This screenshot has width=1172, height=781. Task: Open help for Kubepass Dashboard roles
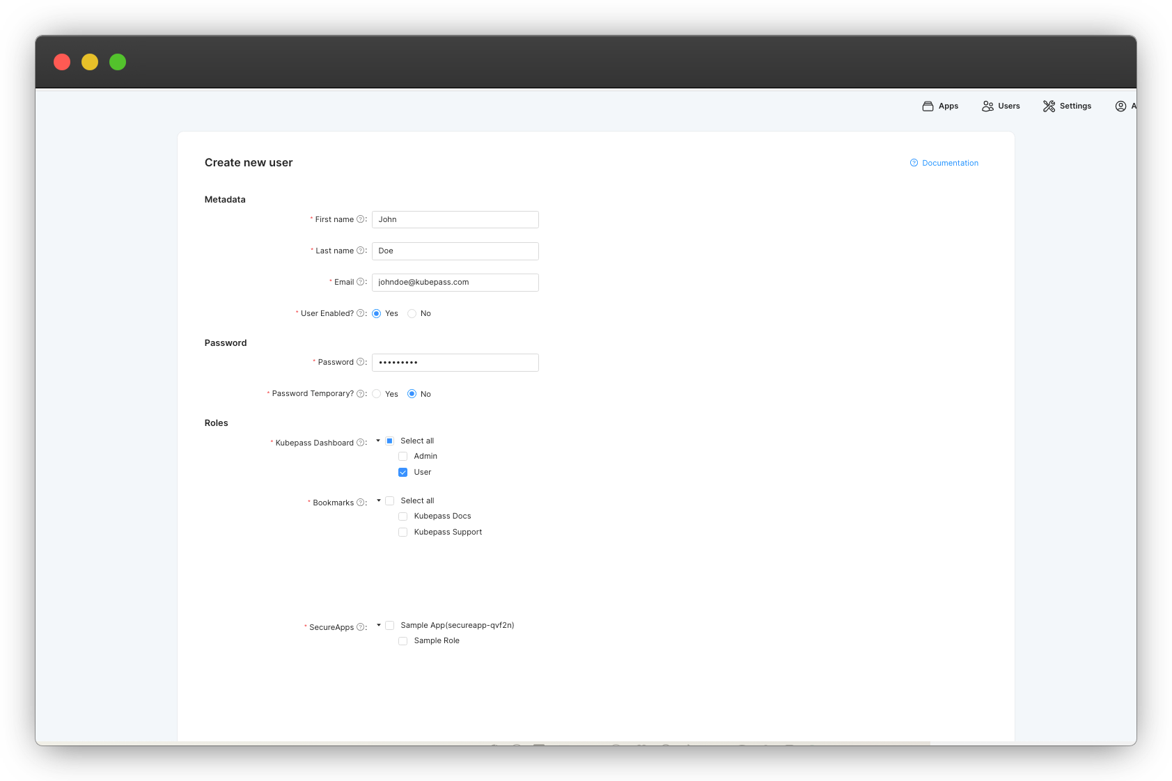click(360, 442)
